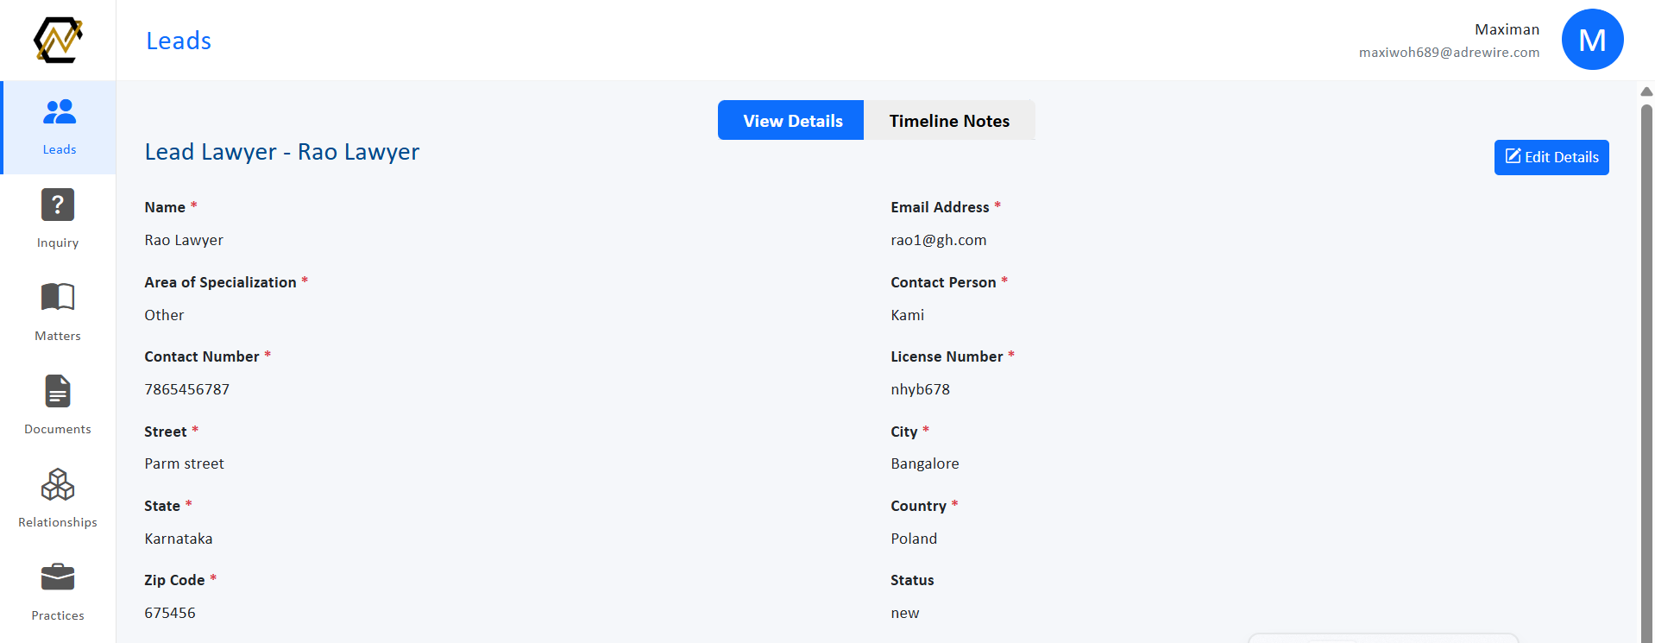This screenshot has width=1655, height=643.
Task: Click the Edit Details button
Action: (x=1551, y=157)
